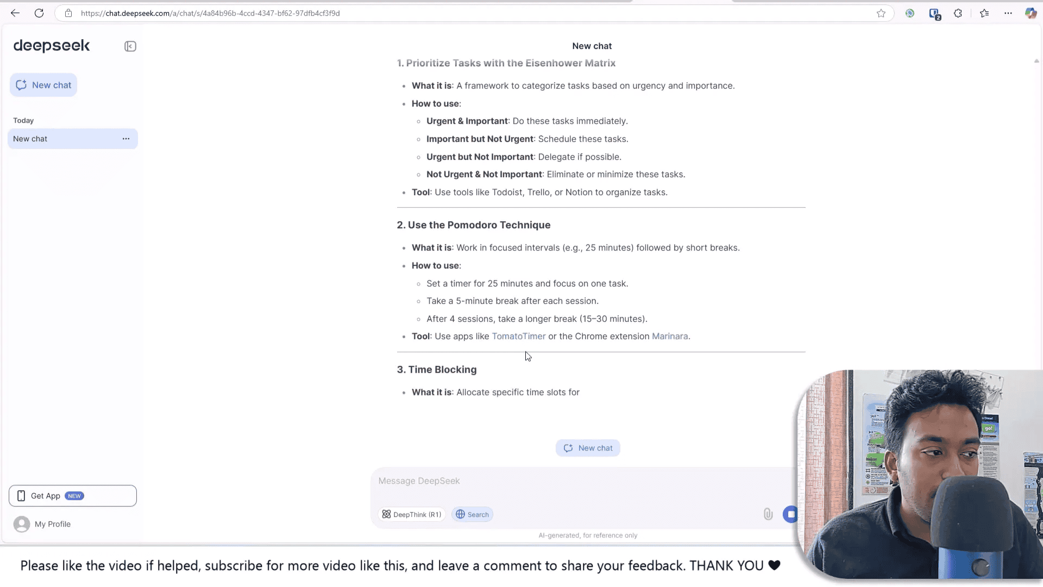Click the TomatoTimer hyperlink
Viewport: 1043px width, 587px height.
[x=519, y=336]
